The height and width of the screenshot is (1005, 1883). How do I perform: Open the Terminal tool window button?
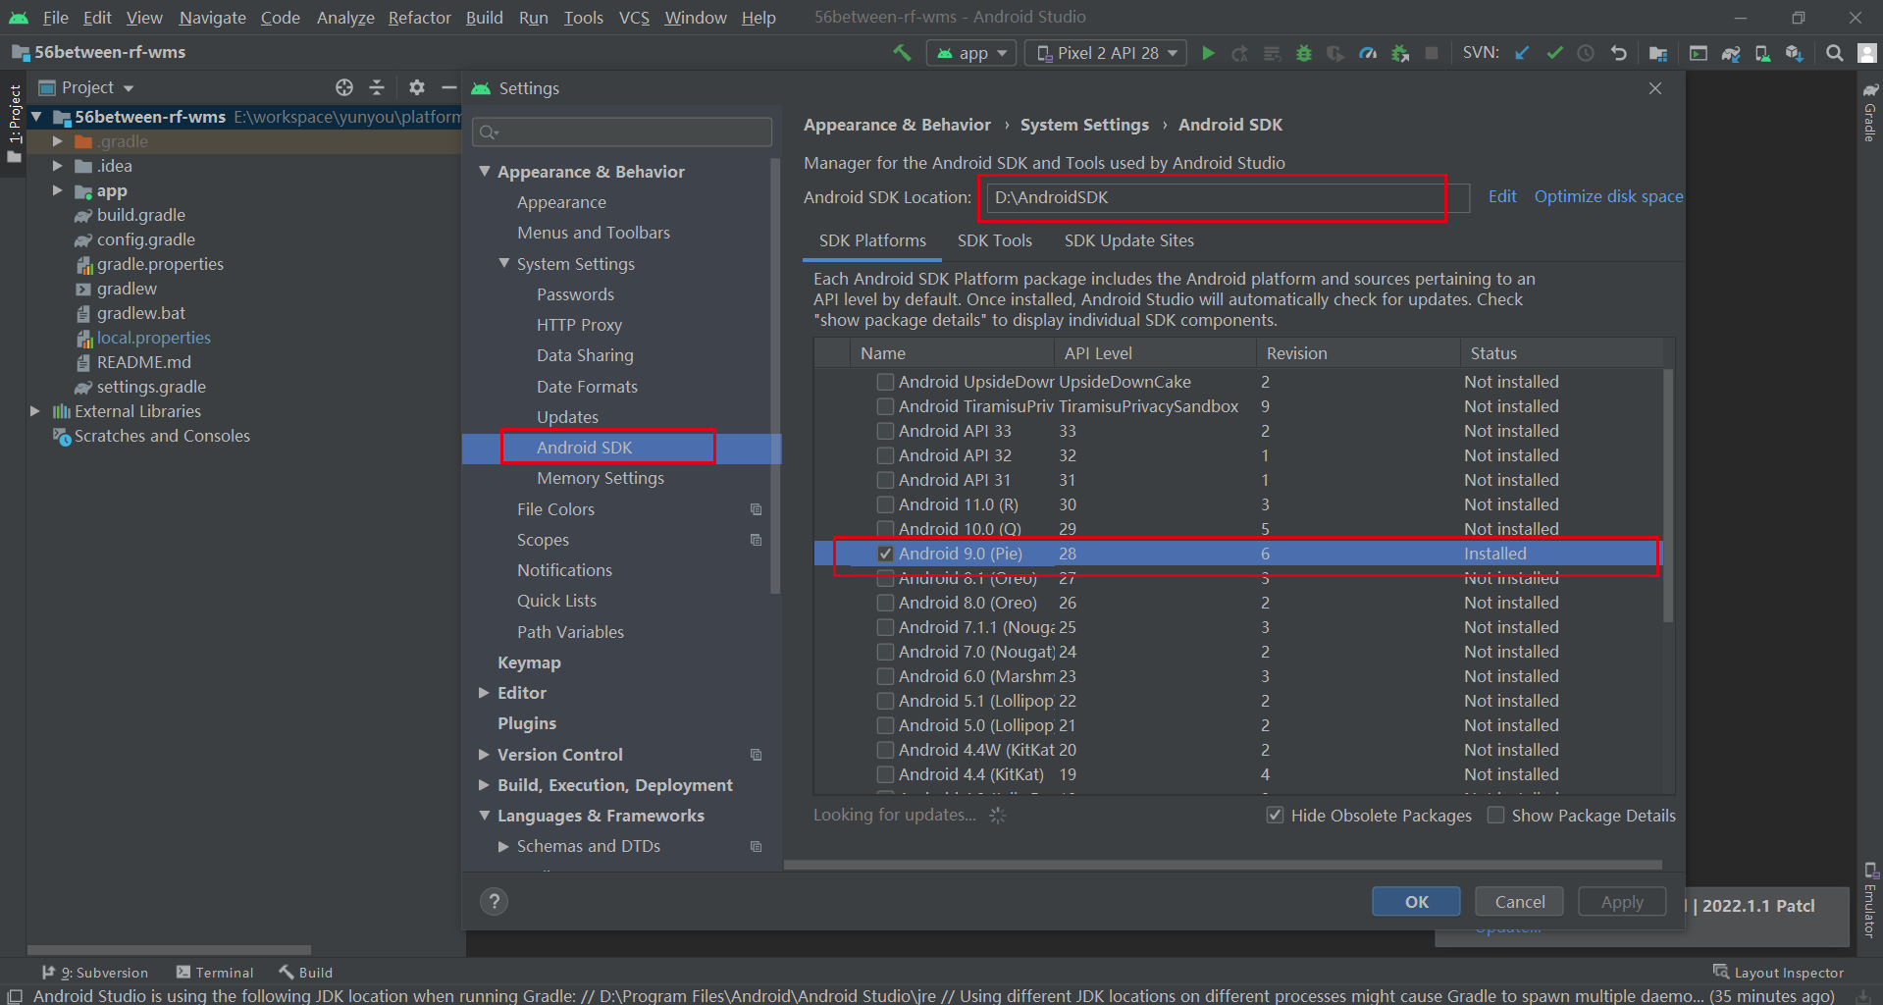pyautogui.click(x=215, y=972)
